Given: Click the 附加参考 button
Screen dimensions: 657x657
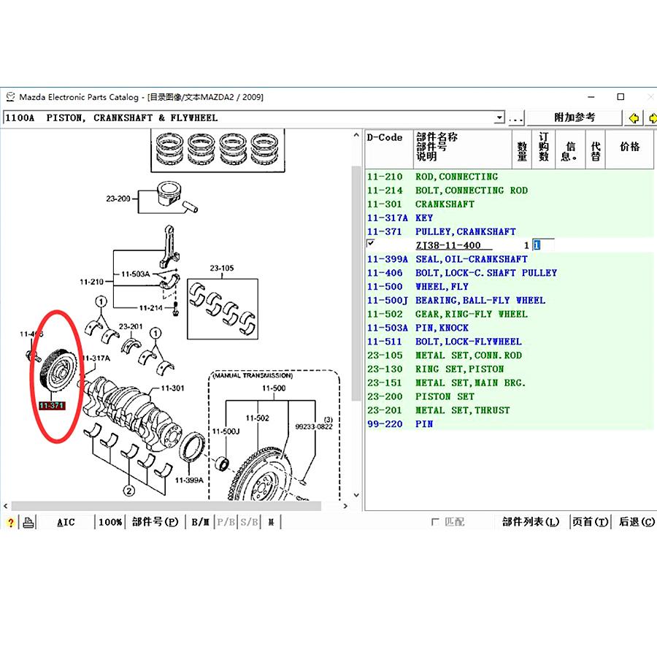Looking at the screenshot, I should 575,118.
